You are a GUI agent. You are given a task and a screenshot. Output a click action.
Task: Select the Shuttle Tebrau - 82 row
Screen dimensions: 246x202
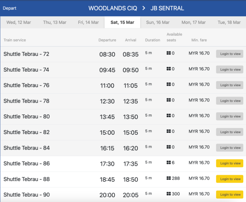point(26,132)
